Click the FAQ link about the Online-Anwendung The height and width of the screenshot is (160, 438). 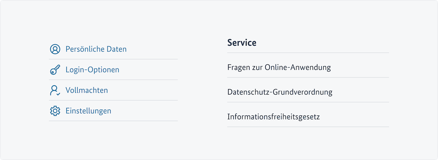279,67
